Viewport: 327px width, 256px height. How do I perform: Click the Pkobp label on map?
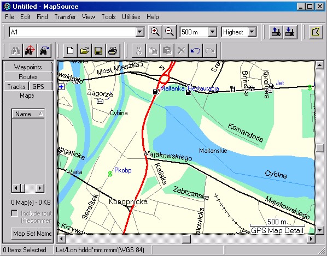[123, 170]
